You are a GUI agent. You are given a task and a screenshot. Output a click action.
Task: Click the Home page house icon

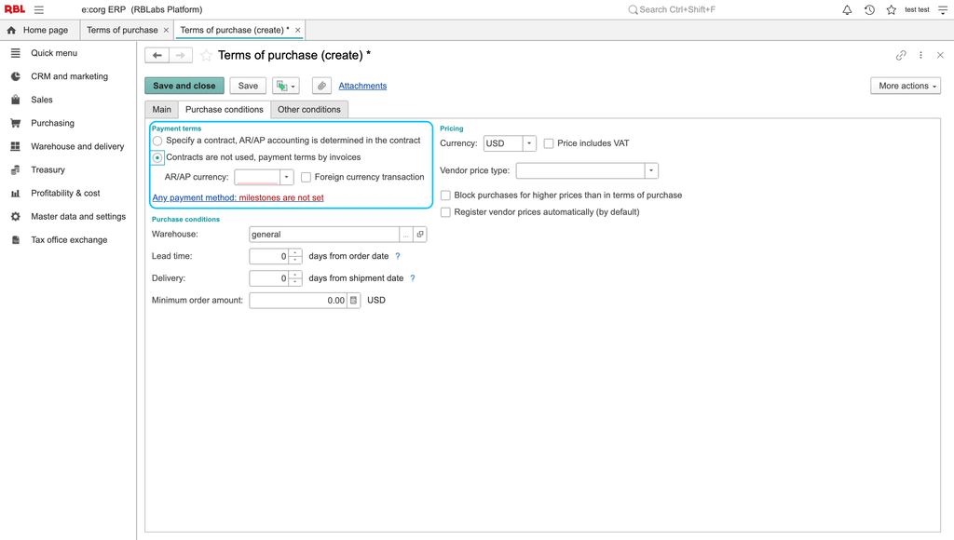coord(11,30)
